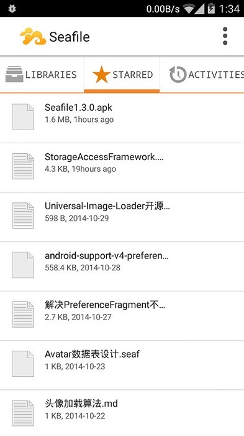Tap the document icon beside 头像加载算法.md
This screenshot has width=244, height=436.
23,413
